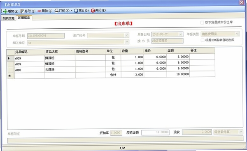Click the new row asterisk selector
The height and width of the screenshot is (151, 247).
11,75
